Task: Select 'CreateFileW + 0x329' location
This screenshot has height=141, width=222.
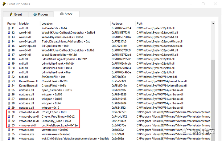Action: (x=55, y=81)
